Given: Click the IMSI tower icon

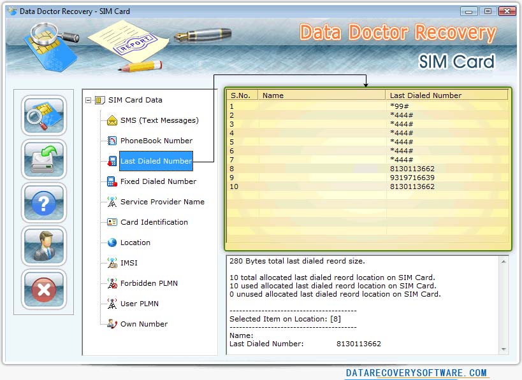Looking at the screenshot, I should coord(112,263).
